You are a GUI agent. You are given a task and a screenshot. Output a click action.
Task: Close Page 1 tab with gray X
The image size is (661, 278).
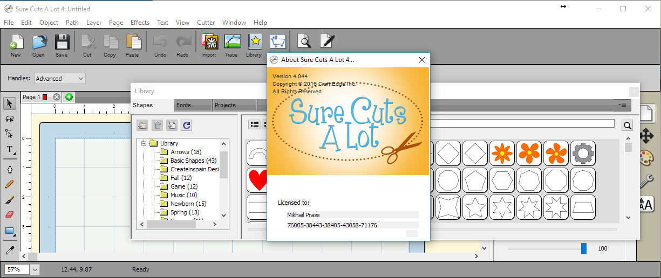point(57,97)
